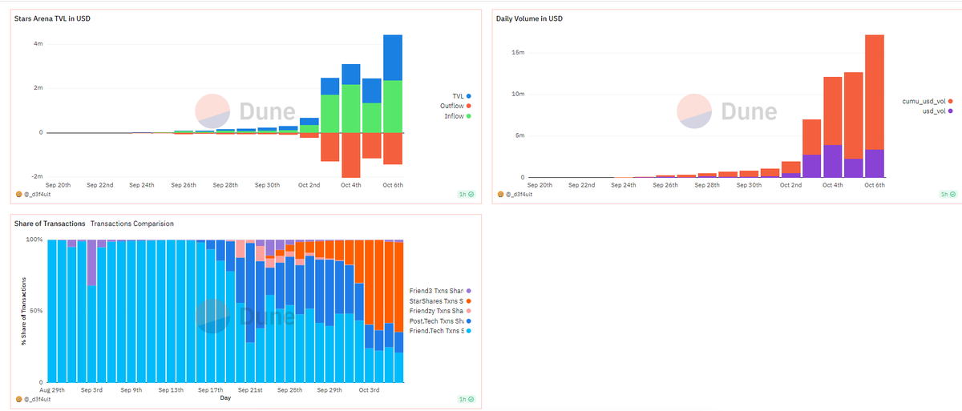Toggle the TVL series in the legend
The width and height of the screenshot is (962, 411).
click(461, 95)
